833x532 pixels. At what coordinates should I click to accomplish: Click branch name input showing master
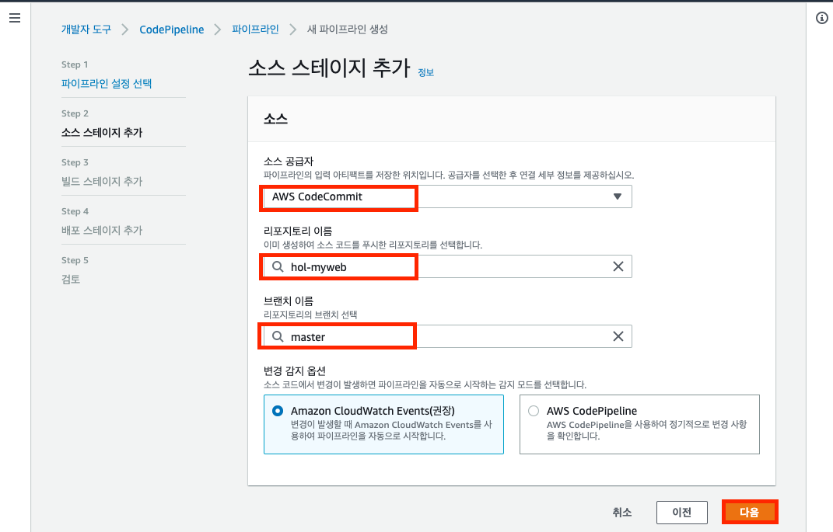pos(448,336)
